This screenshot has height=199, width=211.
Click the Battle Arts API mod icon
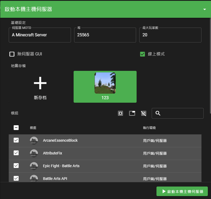point(34,178)
